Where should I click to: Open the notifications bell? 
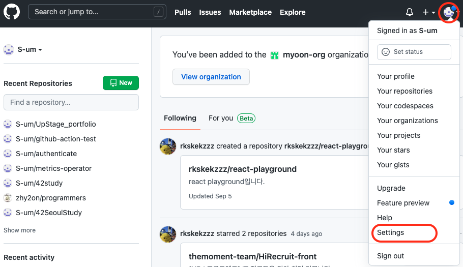point(409,12)
